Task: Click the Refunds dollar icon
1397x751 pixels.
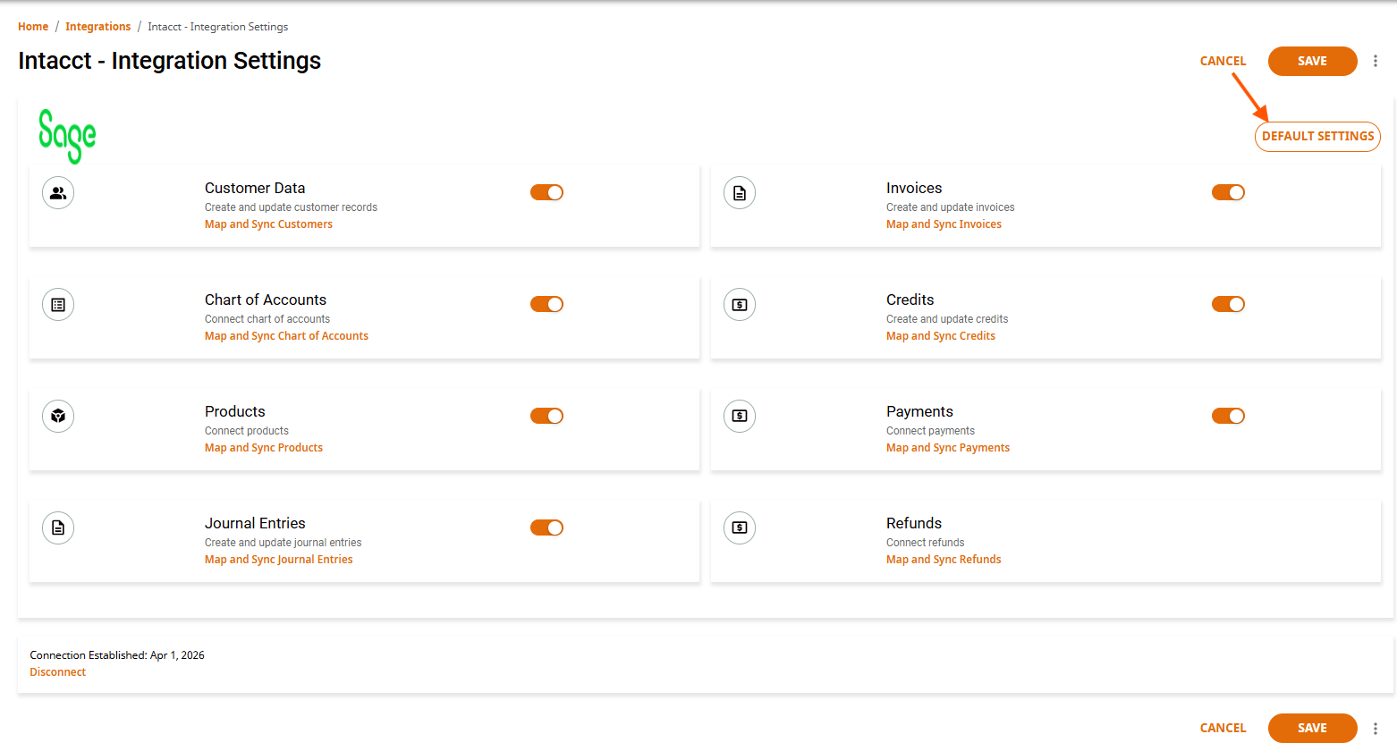Action: [740, 527]
